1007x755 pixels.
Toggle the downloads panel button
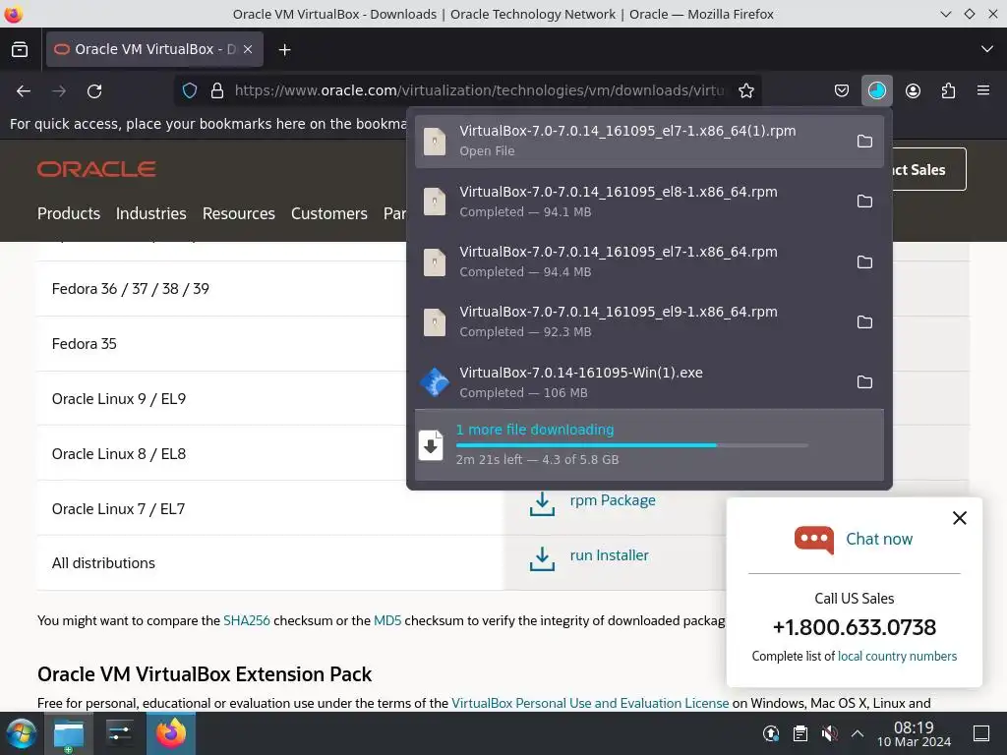click(876, 90)
